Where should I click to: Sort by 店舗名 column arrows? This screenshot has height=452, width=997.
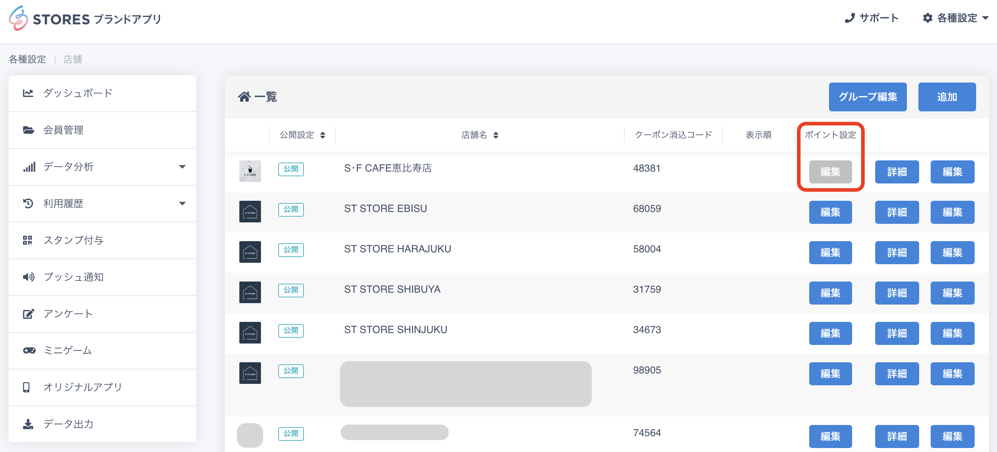coord(495,135)
